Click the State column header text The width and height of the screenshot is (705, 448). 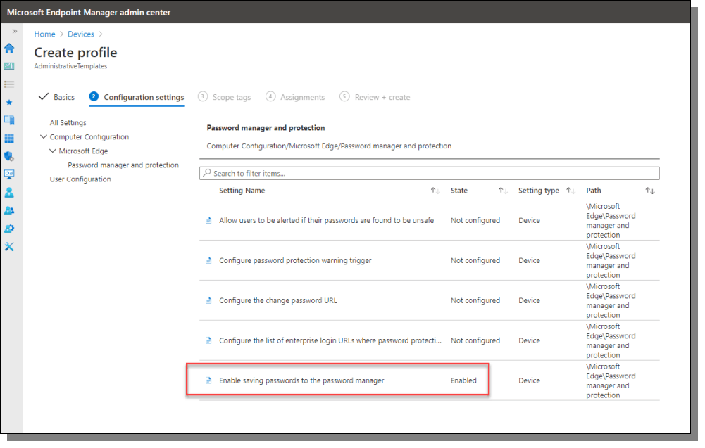coord(459,191)
